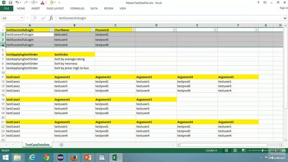Image resolution: width=288 pixels, height=162 pixels.
Task: Select the testCase3 header cell in row 21
Action: tap(30, 122)
